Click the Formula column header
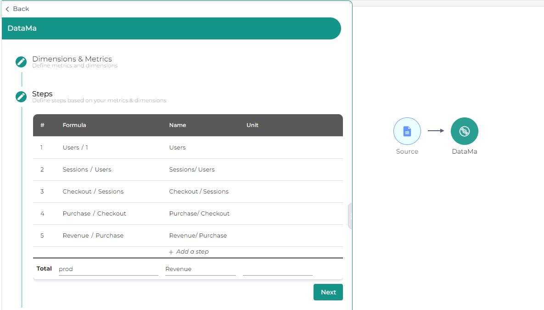 pos(74,125)
